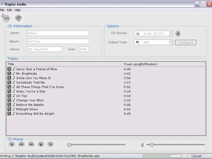Click the Artist field containing Killers
212x159 pixels.
pyautogui.click(x=58, y=33)
